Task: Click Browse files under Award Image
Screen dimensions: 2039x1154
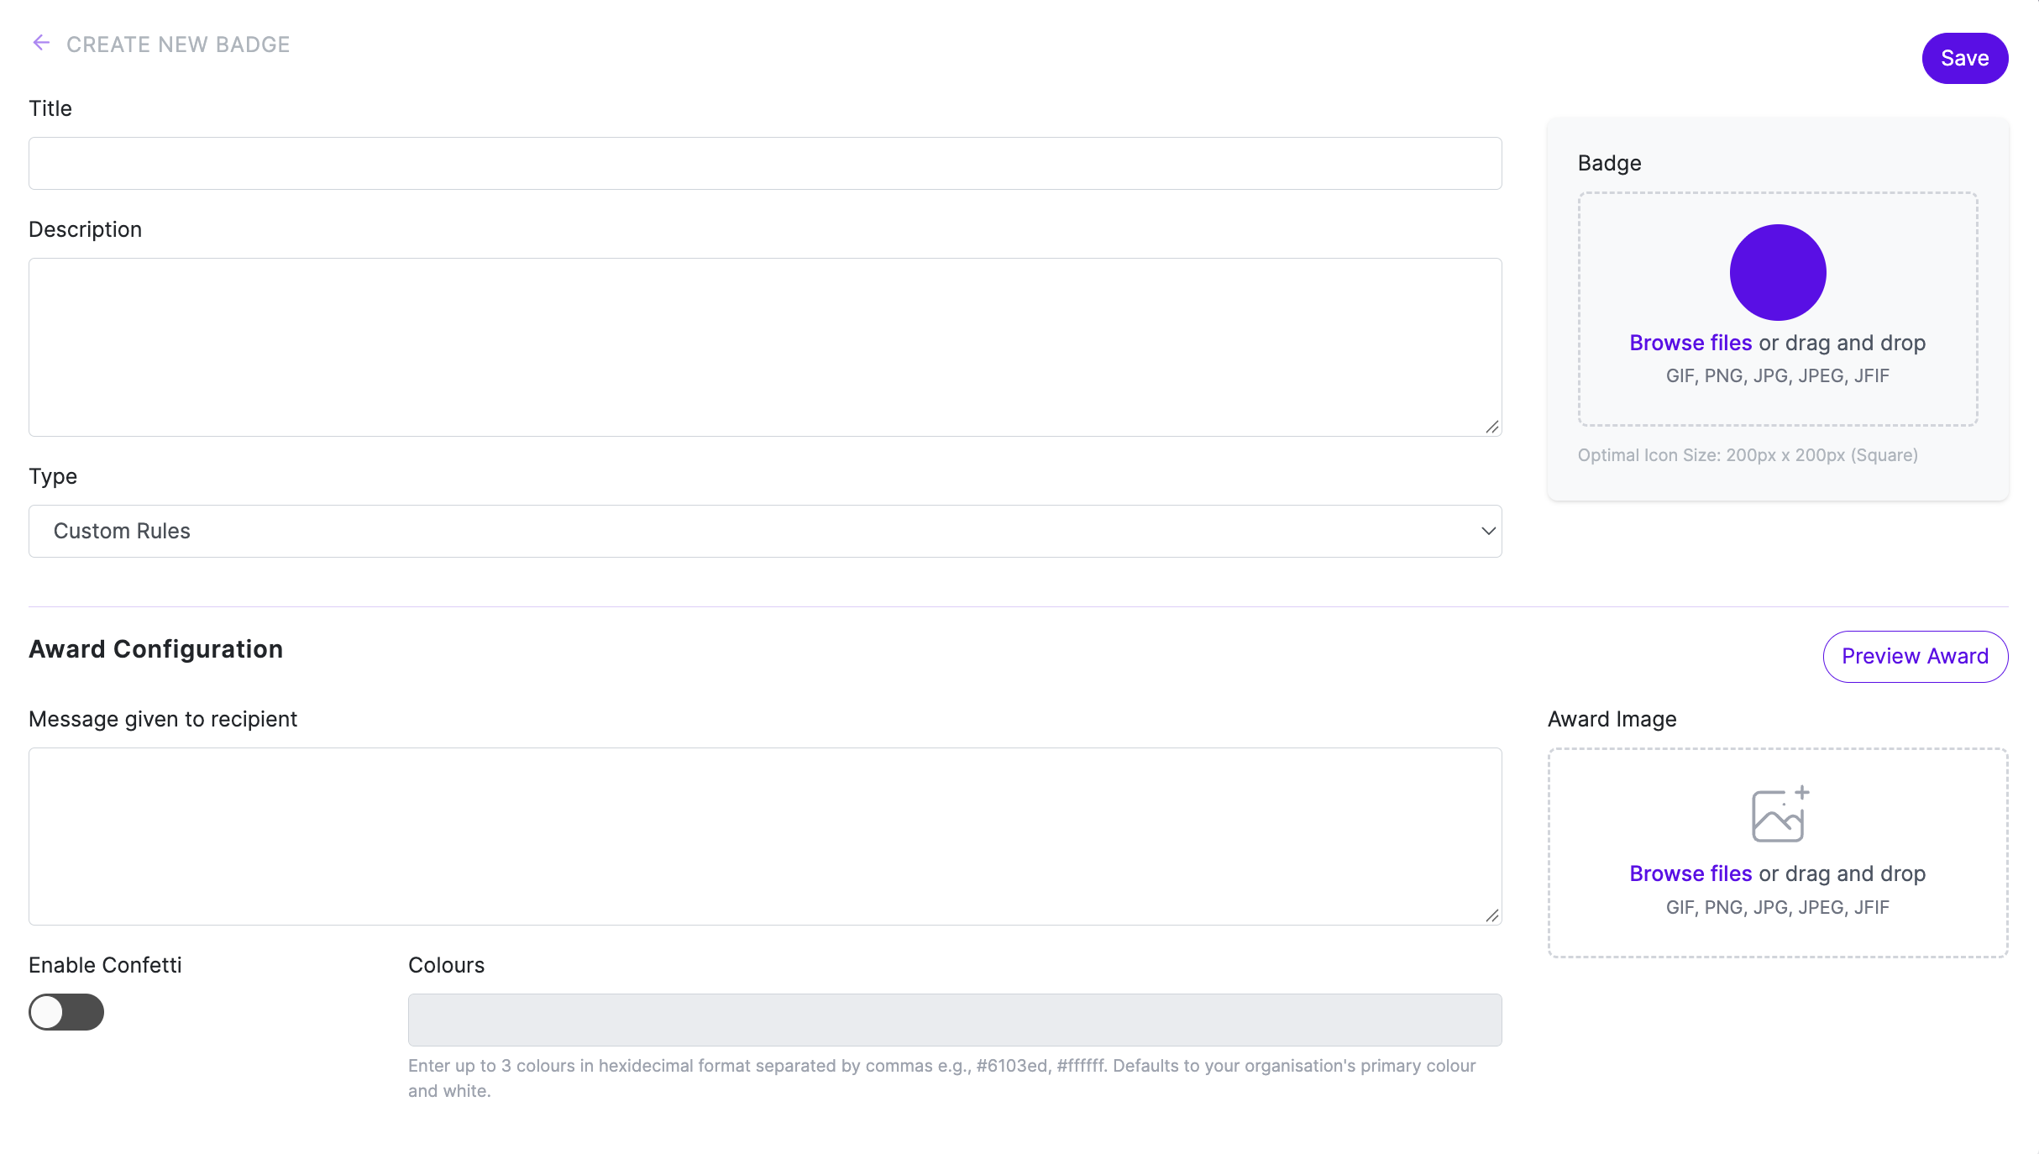Action: point(1690,873)
